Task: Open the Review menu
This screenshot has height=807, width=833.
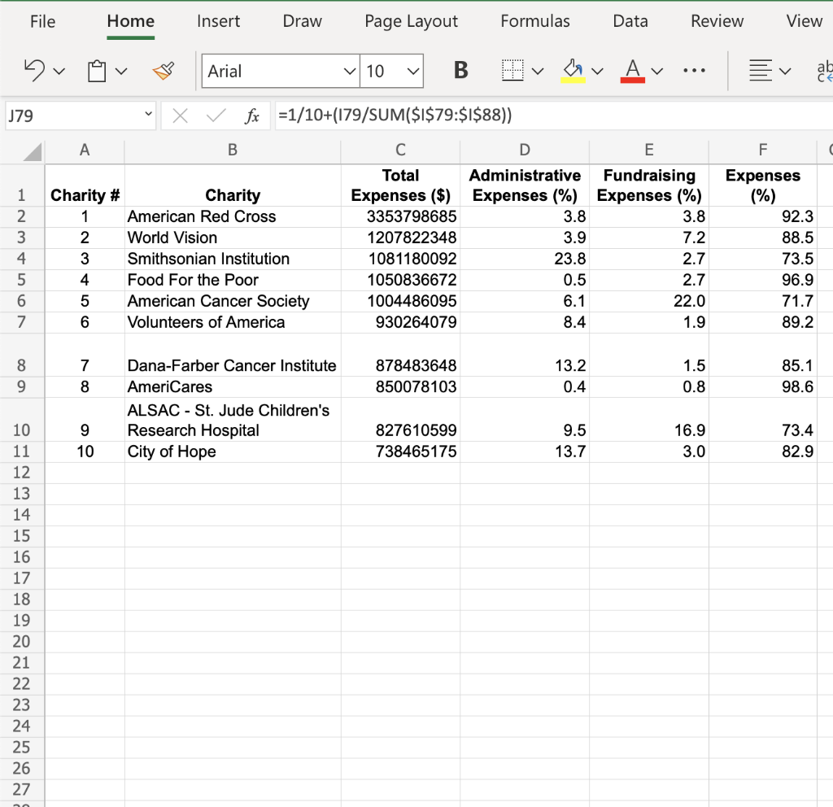Action: [717, 21]
